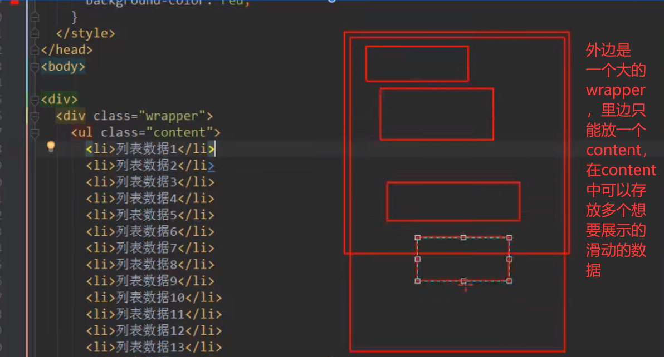The height and width of the screenshot is (357, 664).
Task: Collapse the div class="wrapper" fold marker
Action: coord(35,116)
